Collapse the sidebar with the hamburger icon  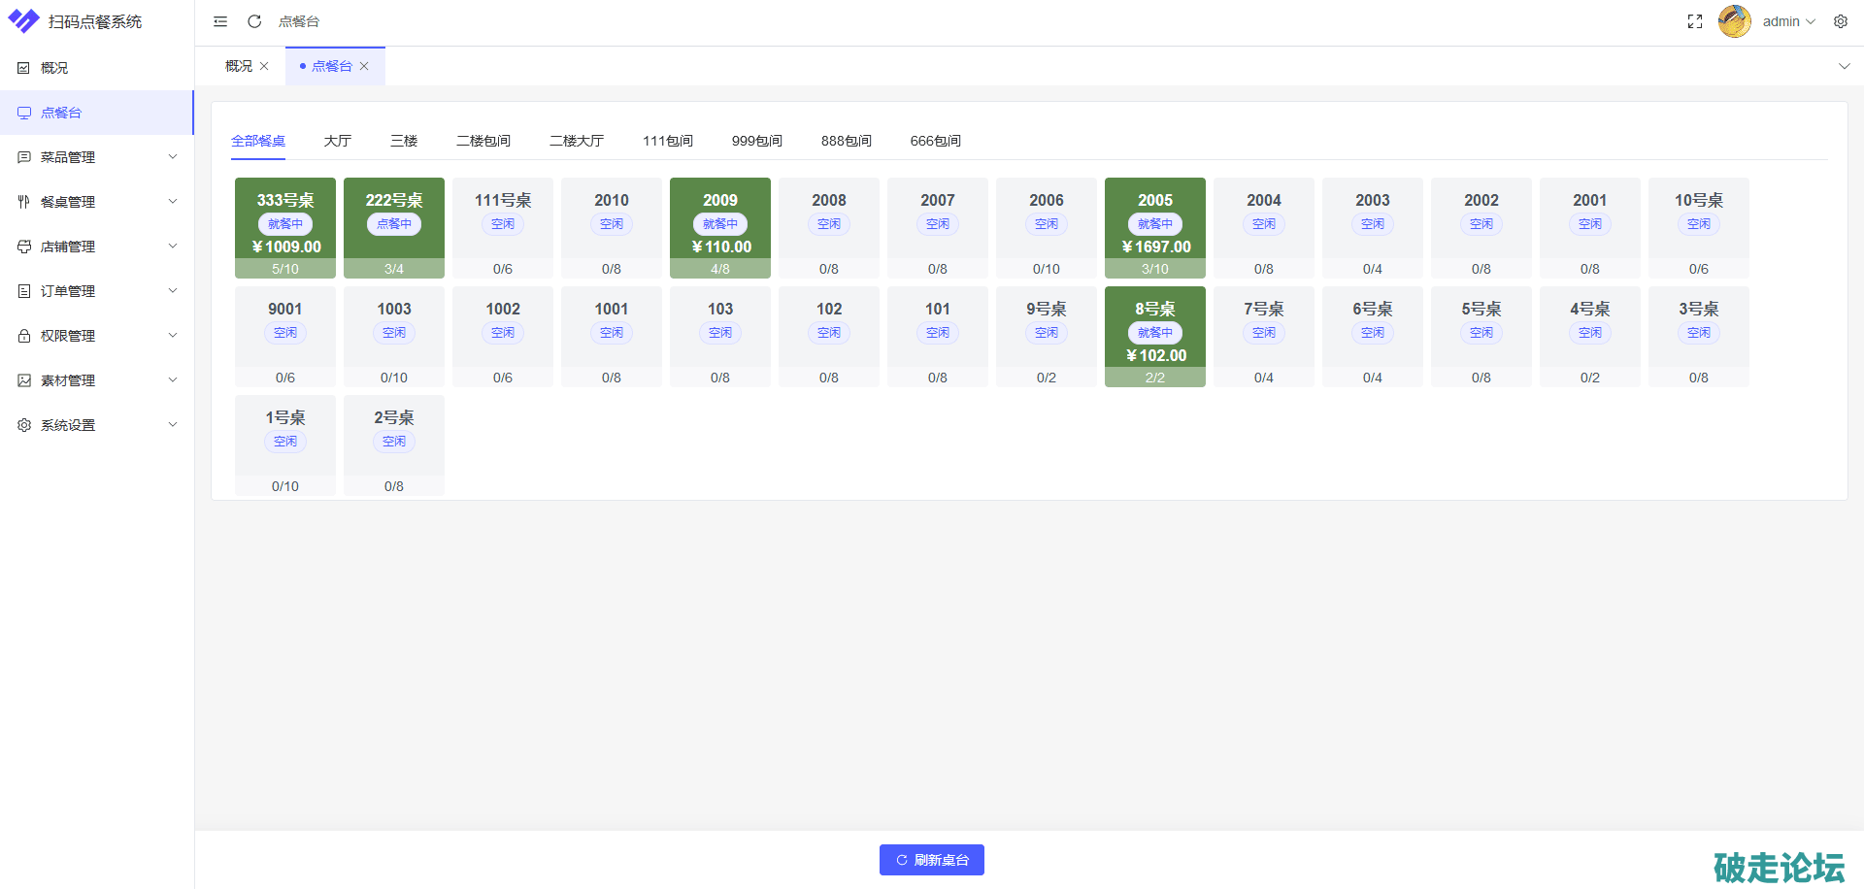[220, 21]
